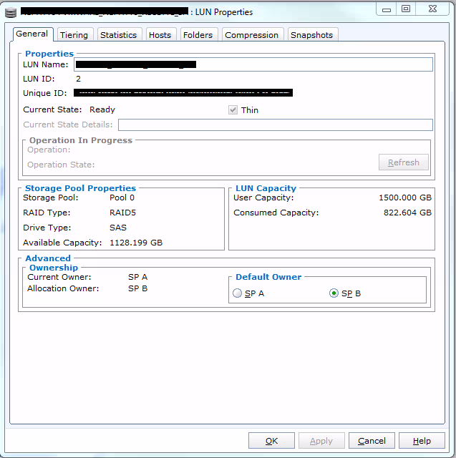This screenshot has width=456, height=458.
Task: Select the Hosts tab
Action: tap(160, 35)
